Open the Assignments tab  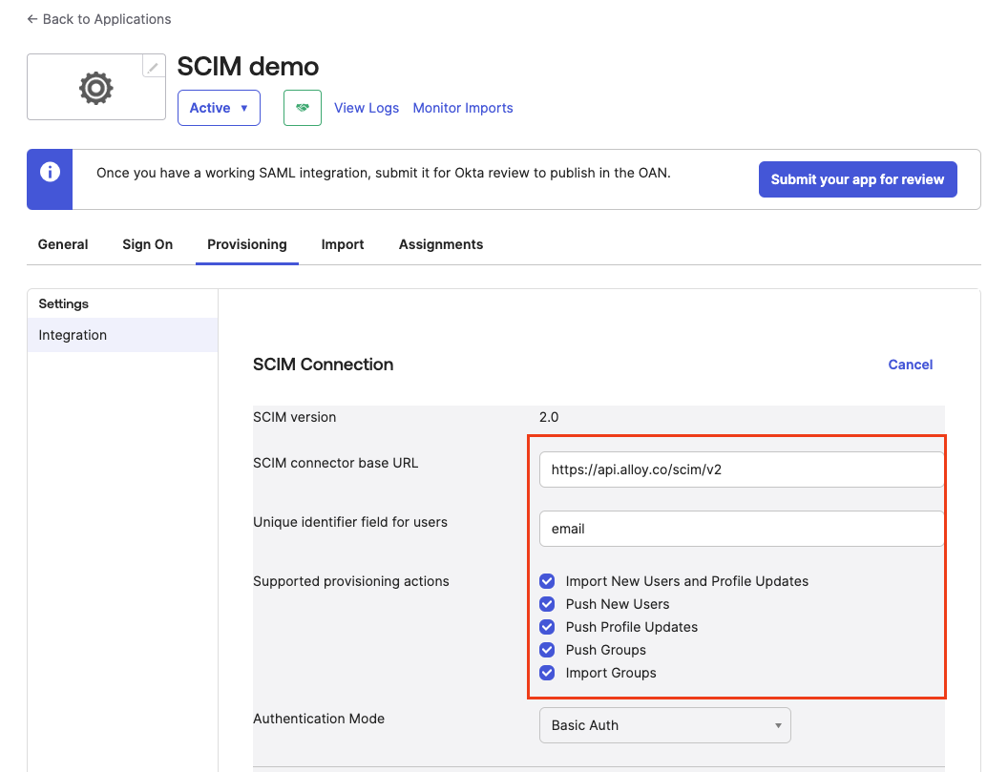click(441, 244)
